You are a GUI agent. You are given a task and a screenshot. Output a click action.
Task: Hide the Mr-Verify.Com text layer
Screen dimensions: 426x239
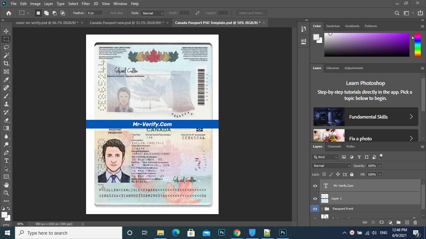(x=315, y=186)
